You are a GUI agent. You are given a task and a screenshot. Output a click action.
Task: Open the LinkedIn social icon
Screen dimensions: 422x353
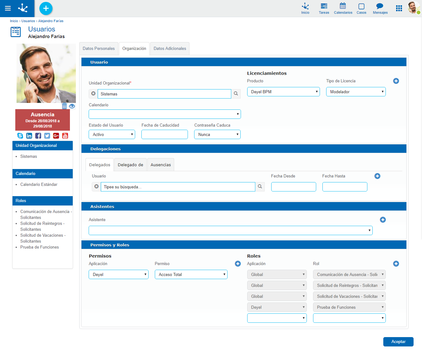click(29, 136)
